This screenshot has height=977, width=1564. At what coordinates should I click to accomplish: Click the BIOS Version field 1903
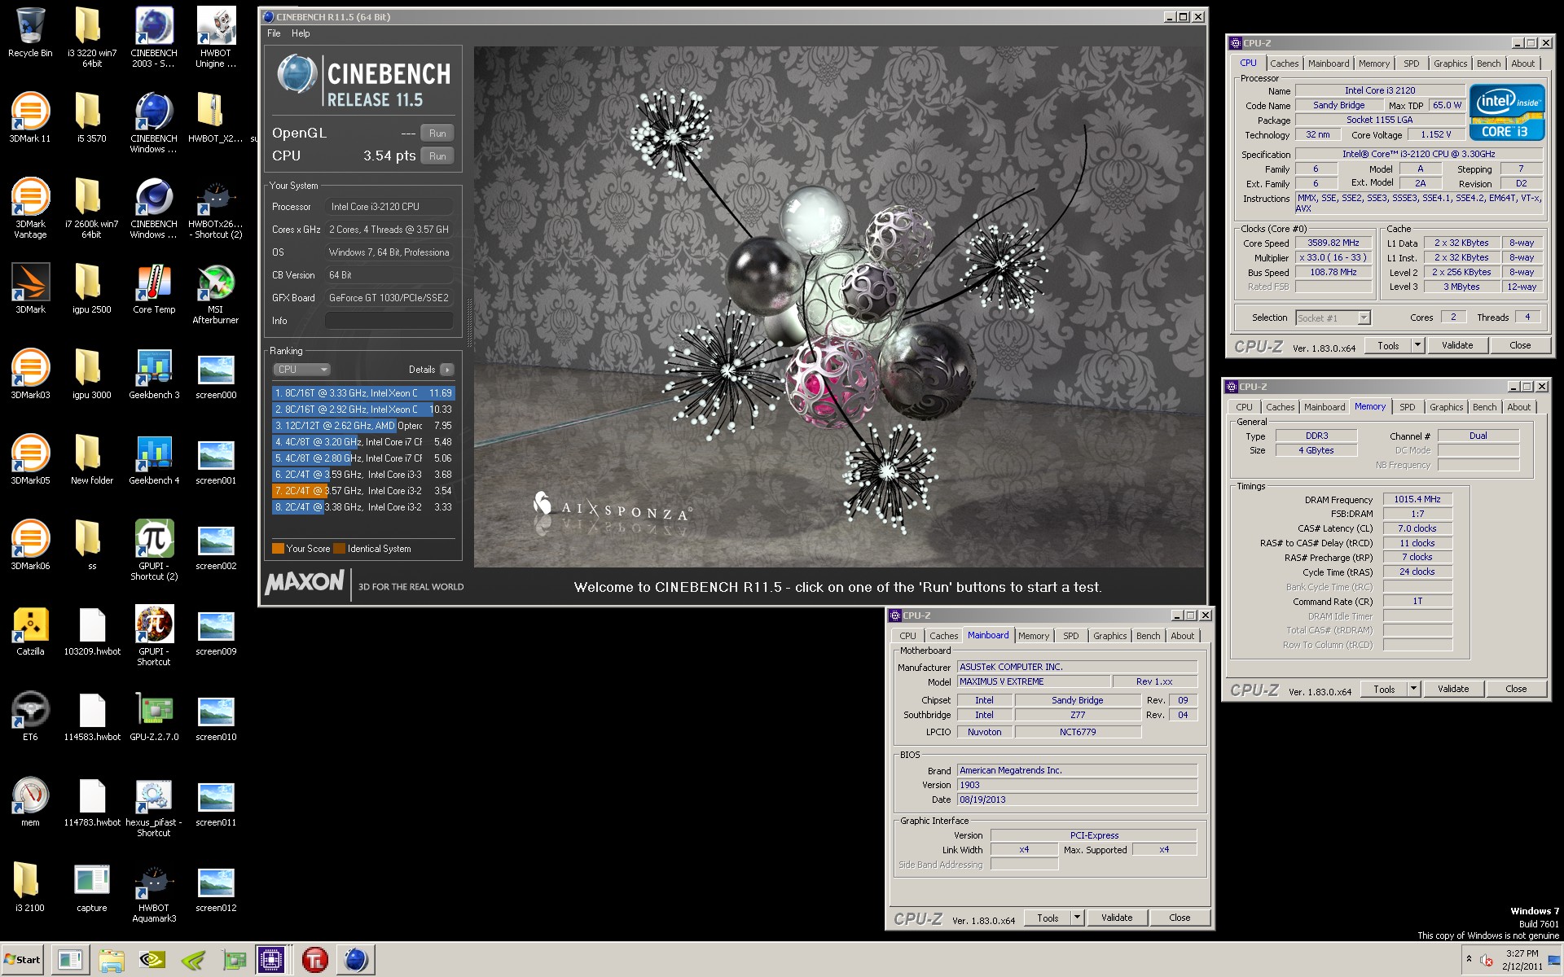1077,785
